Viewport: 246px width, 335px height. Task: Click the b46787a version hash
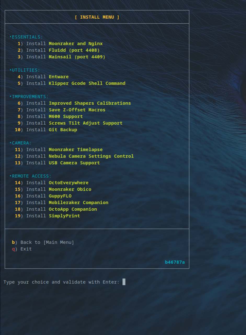click(x=175, y=262)
